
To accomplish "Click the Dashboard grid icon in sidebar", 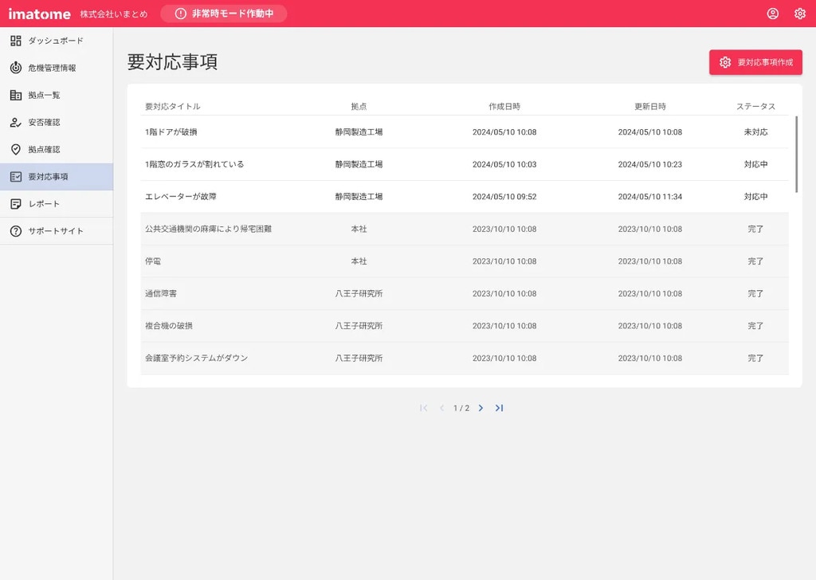I will pos(16,41).
